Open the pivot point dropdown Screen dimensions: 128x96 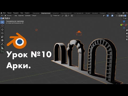click(x=63, y=16)
